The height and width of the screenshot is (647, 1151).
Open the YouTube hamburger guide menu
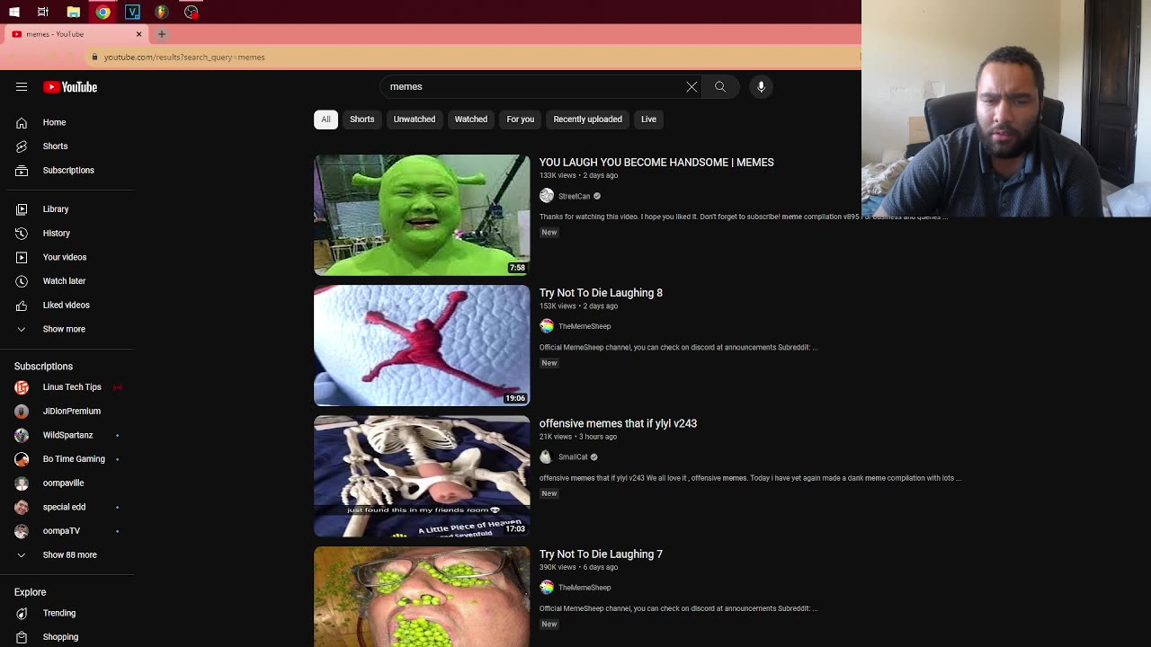(x=22, y=87)
